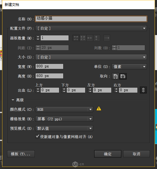The height and width of the screenshot is (169, 157).
Task: Click the right-to-left layout arrow icon
Action: point(107,38)
